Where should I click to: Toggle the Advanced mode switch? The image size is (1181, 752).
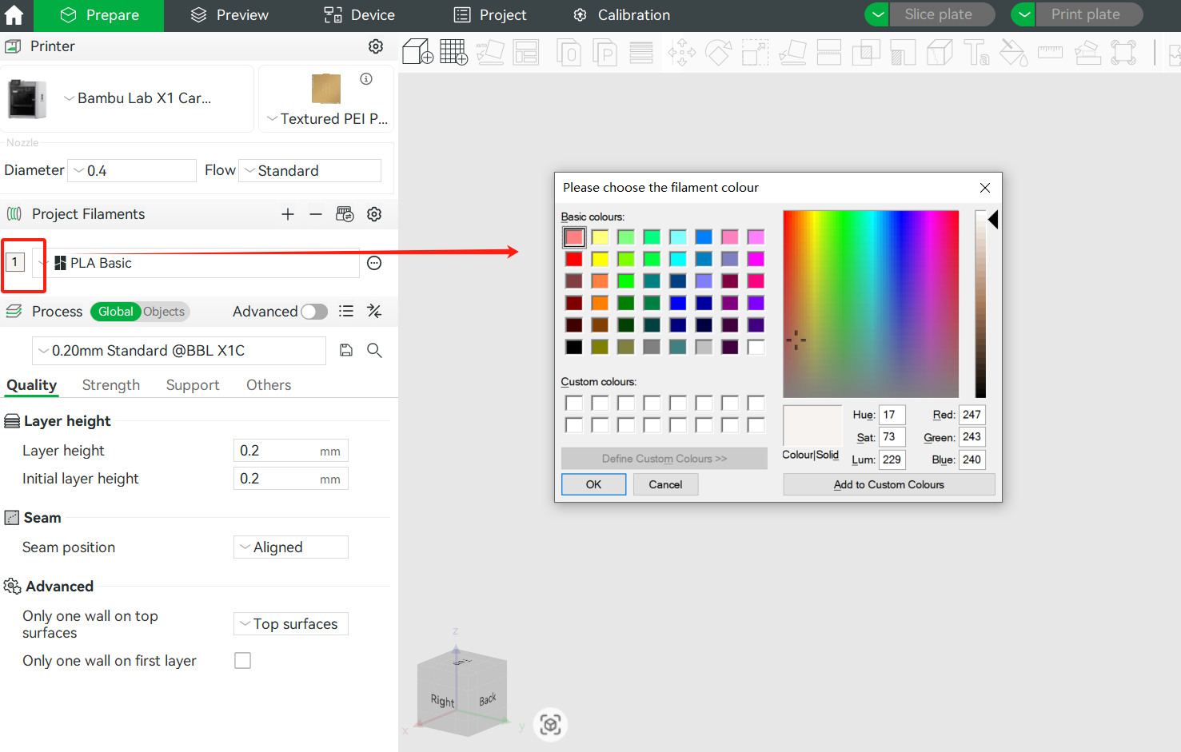[x=314, y=312]
